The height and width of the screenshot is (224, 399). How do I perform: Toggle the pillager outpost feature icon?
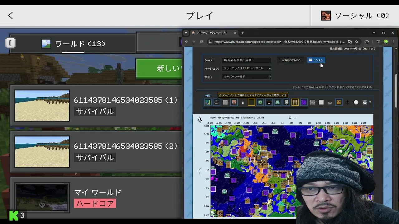(286, 102)
